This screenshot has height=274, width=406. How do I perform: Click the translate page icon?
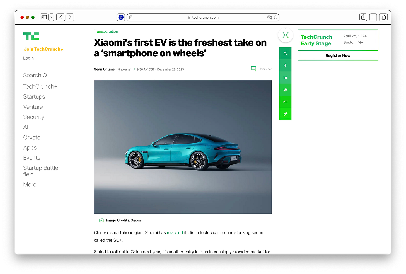[269, 17]
